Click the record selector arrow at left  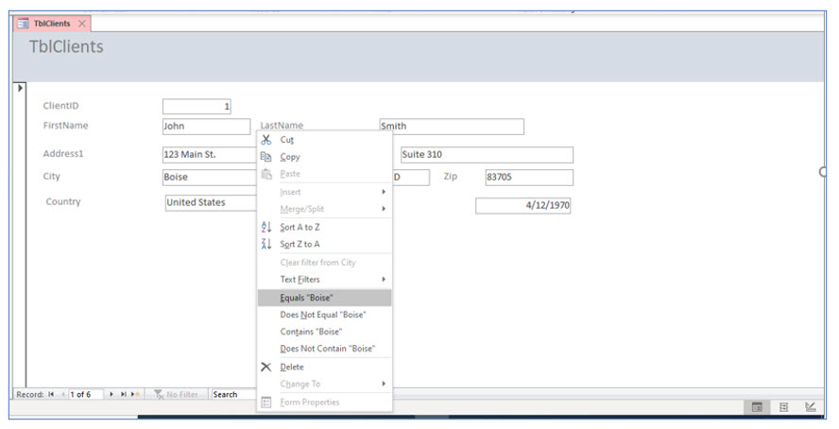tap(20, 88)
